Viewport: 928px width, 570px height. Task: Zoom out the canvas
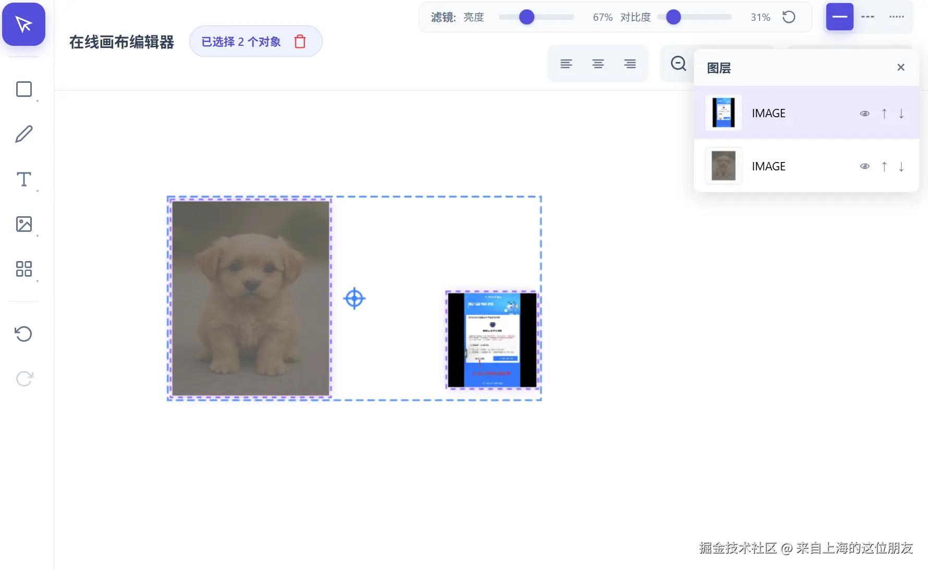(x=678, y=64)
